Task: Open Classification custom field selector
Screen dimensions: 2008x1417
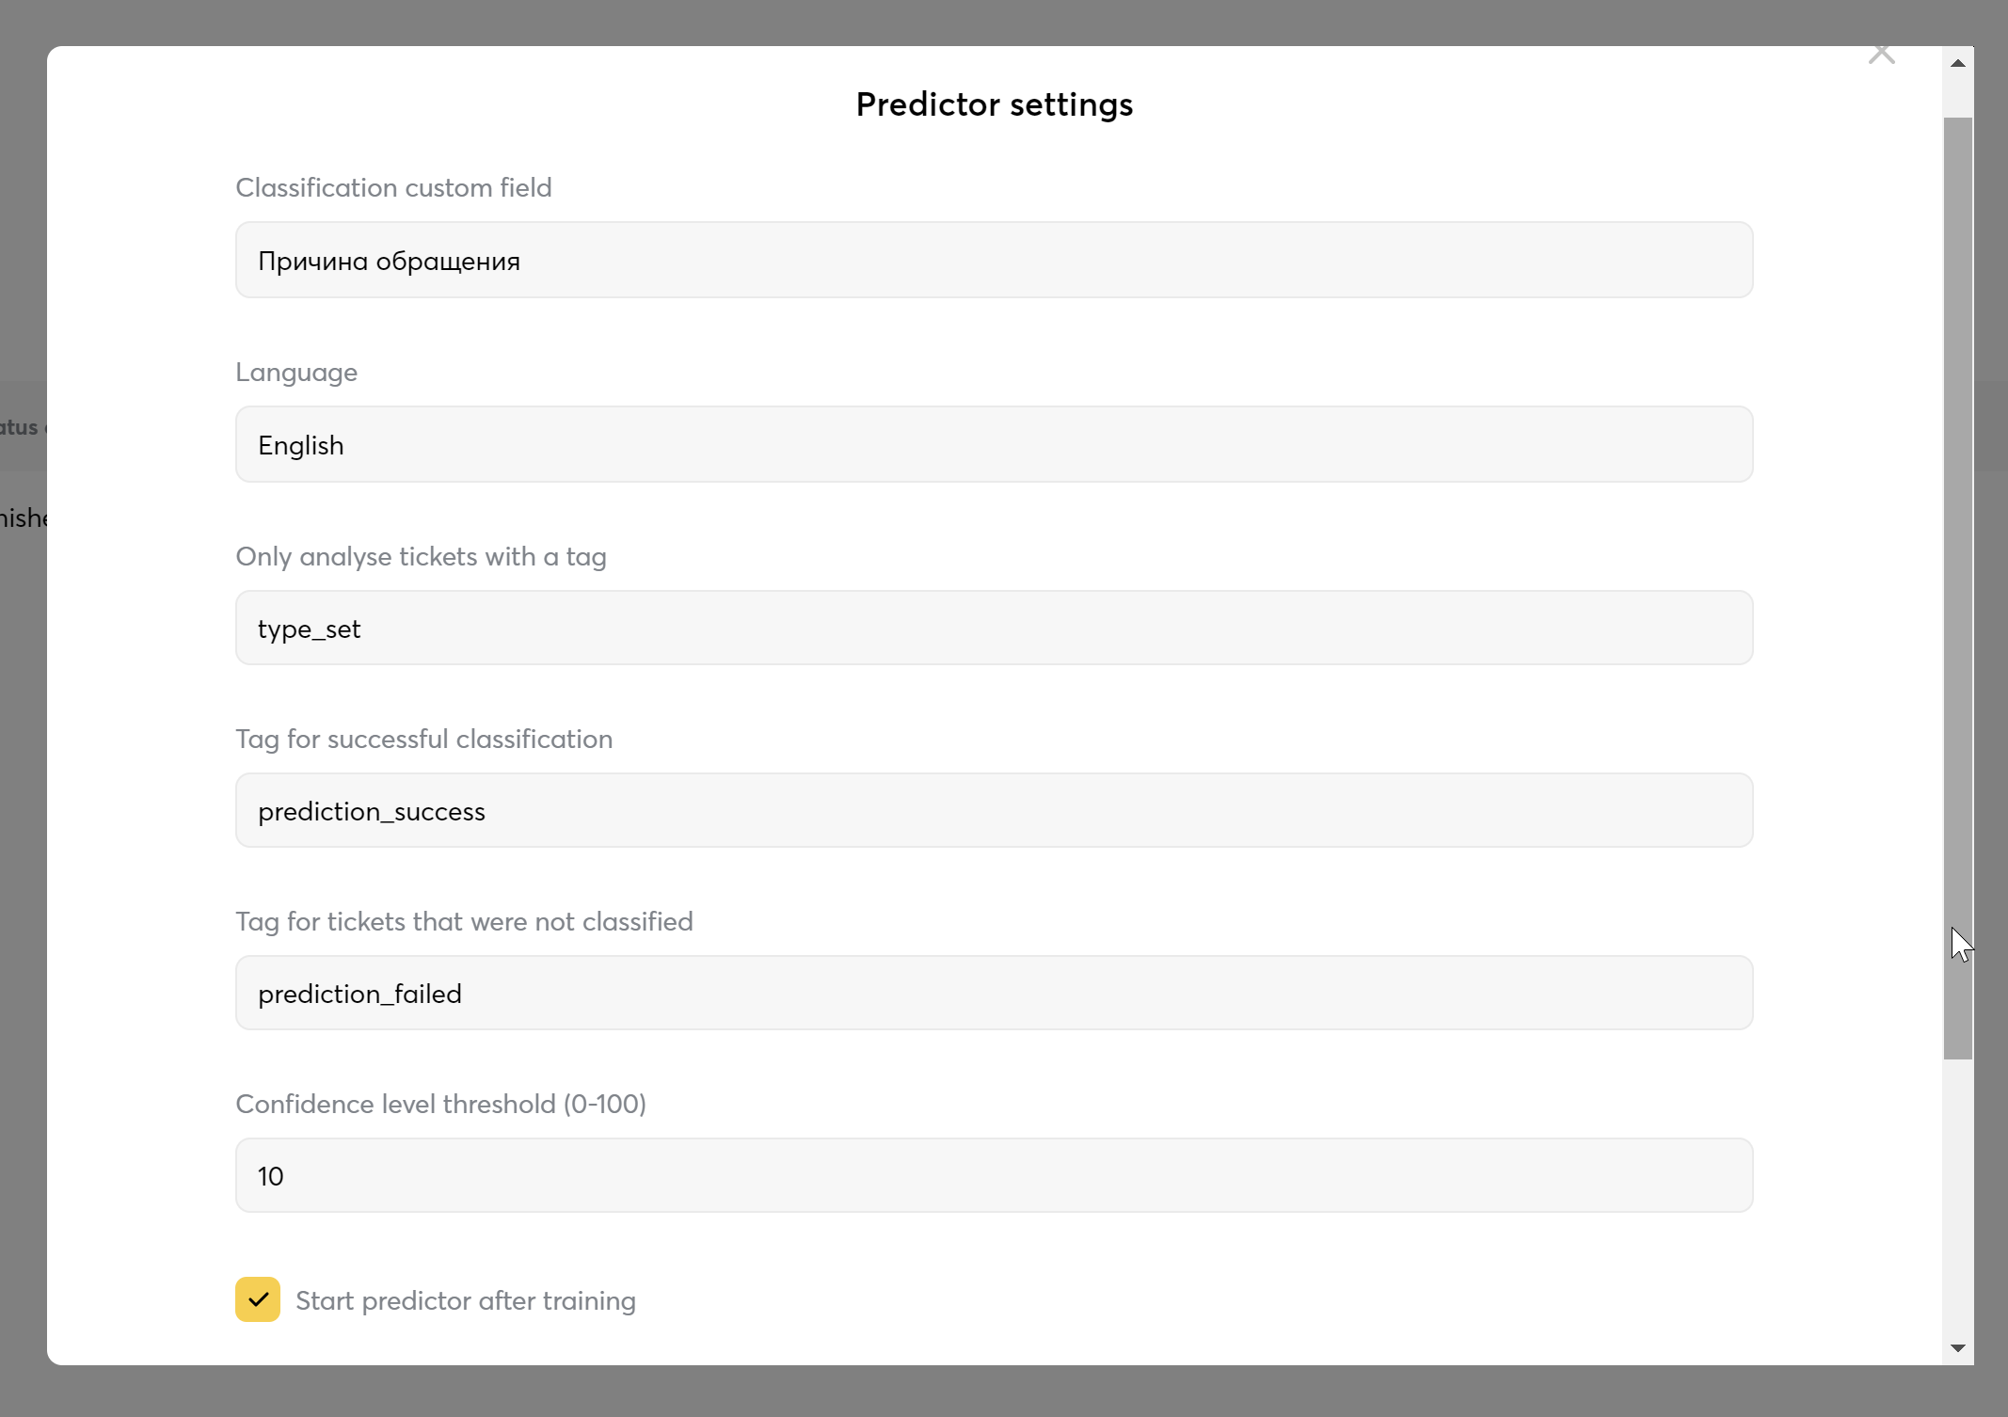Action: tap(994, 260)
